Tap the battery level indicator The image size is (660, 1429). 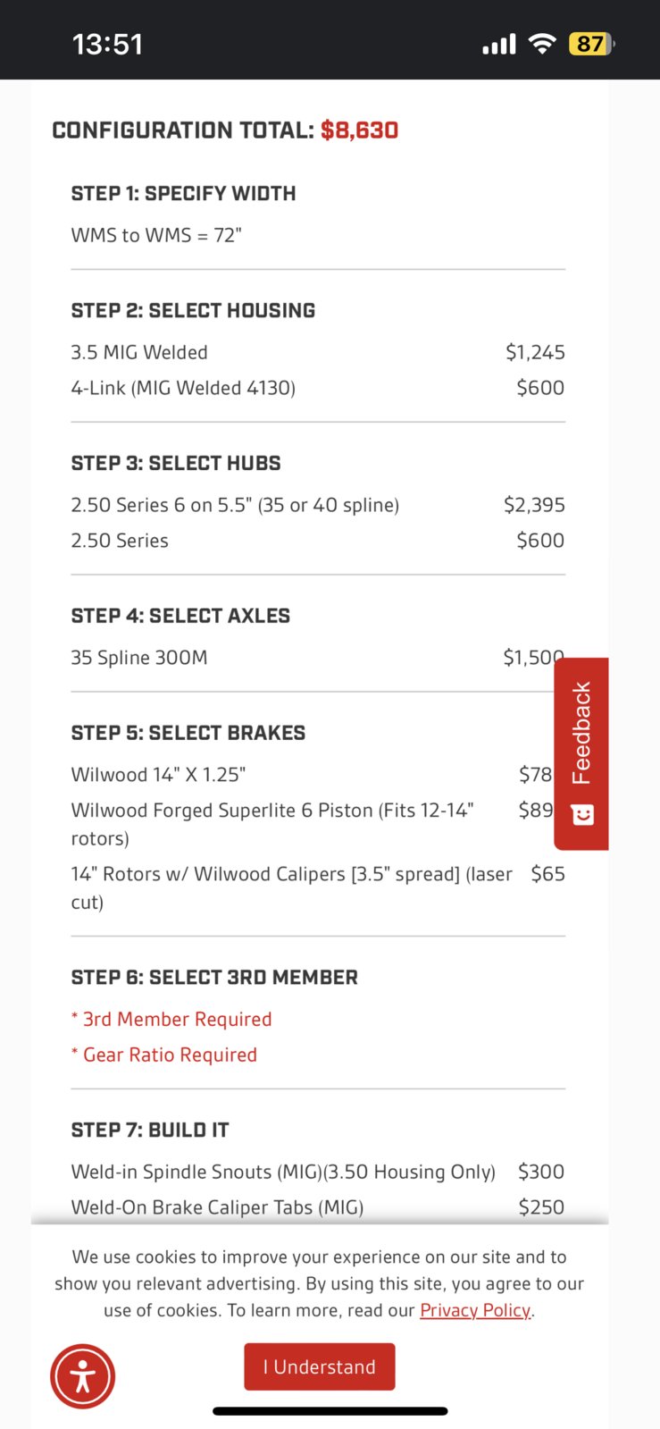click(x=591, y=44)
